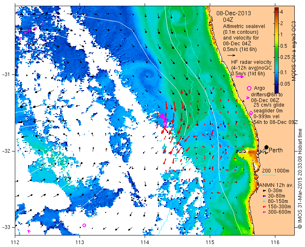The image size is (305, 247).
Task: Click the '08-Dec-2013' date label
Action: point(234,14)
